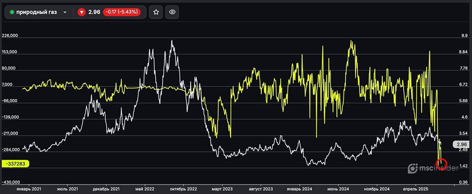Viewport: 472px width, 194px height.
Task: Click the -0.17 (-5.43%) change badge
Action: 122,12
